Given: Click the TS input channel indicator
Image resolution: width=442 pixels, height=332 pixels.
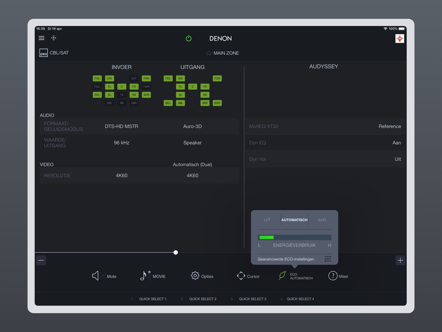Looking at the screenshot, I should coord(121,95).
